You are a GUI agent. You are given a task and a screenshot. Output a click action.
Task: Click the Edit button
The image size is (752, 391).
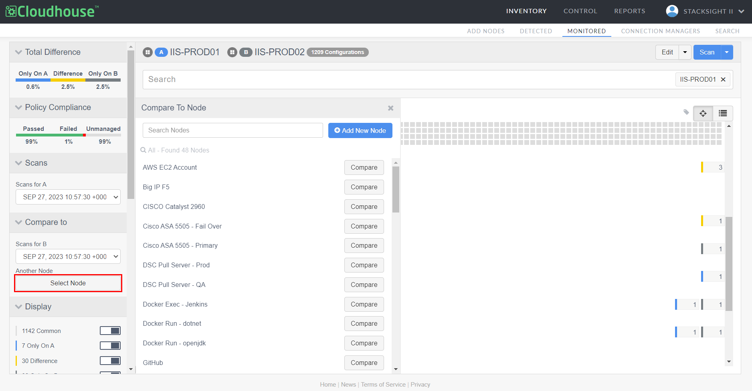coord(667,52)
